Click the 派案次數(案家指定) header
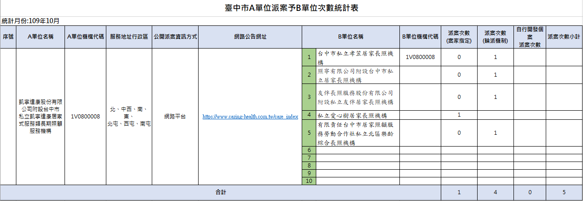Screen dimensions: 583x201 tap(459, 37)
